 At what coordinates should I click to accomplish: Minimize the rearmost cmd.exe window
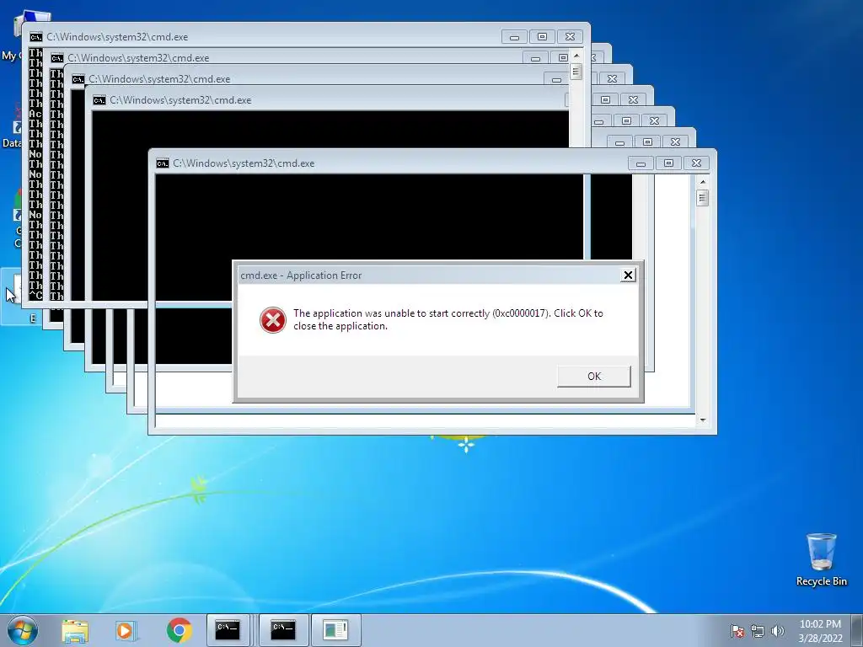(515, 37)
